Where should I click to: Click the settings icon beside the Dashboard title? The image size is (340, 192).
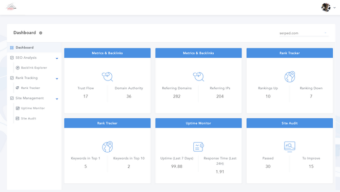pyautogui.click(x=40, y=33)
